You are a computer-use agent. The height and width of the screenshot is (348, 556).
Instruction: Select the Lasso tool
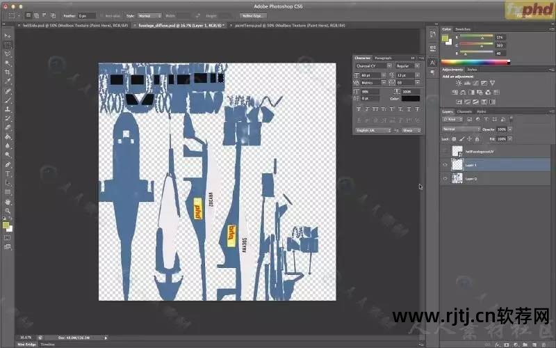coord(8,54)
